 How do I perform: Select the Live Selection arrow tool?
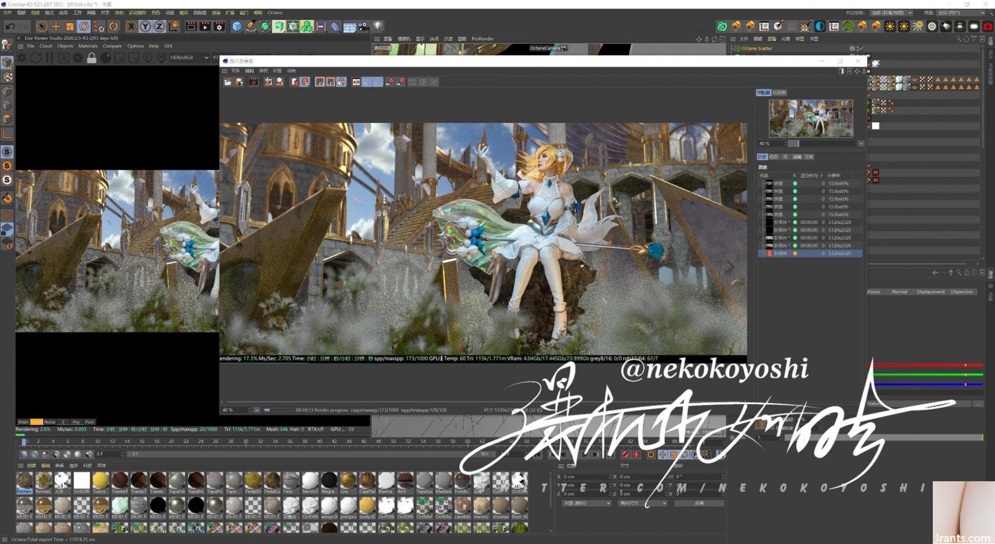[42, 26]
